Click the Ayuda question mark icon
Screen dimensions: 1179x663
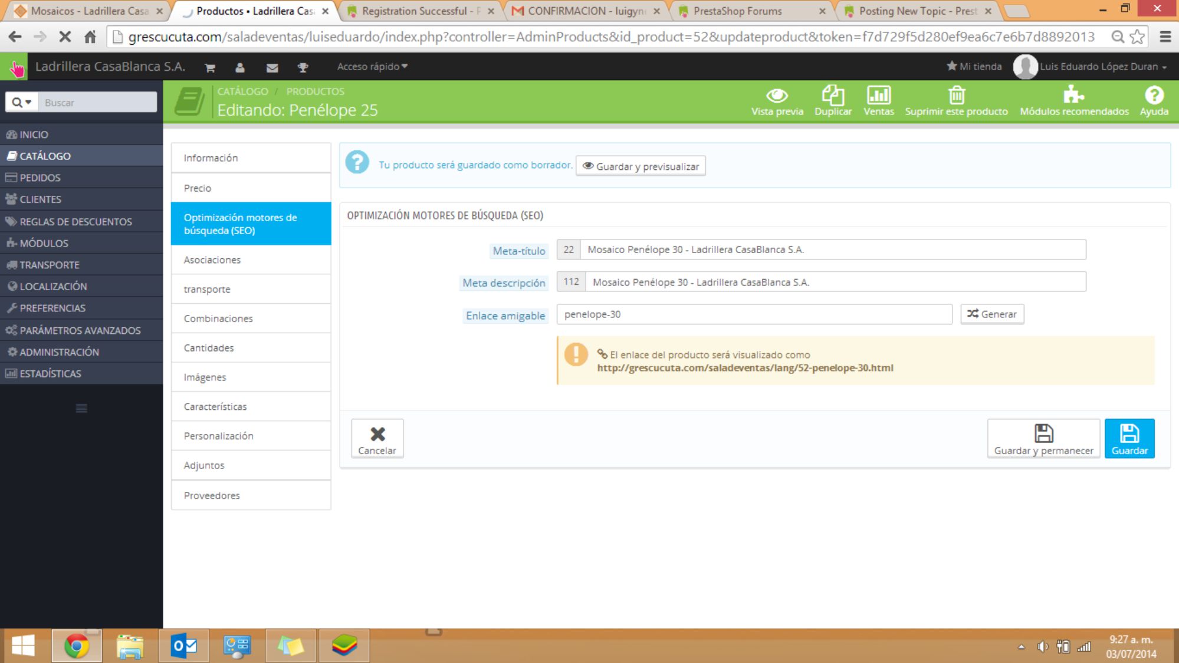click(x=1154, y=96)
